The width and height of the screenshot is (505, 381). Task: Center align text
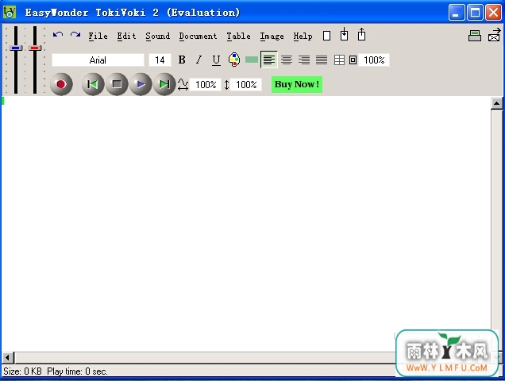point(287,60)
